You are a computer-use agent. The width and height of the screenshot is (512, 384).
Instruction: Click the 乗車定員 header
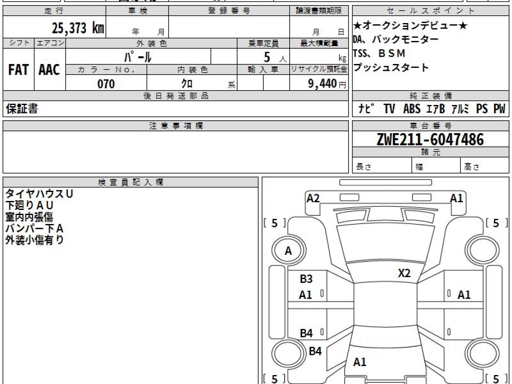coord(263,43)
